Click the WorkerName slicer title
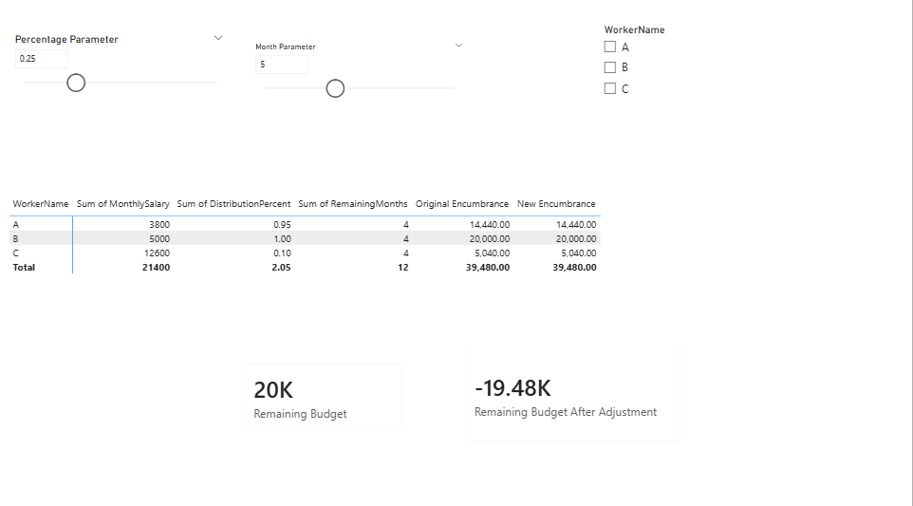 pos(634,29)
